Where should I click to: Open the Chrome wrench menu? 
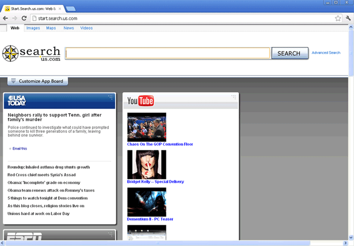(x=347, y=18)
